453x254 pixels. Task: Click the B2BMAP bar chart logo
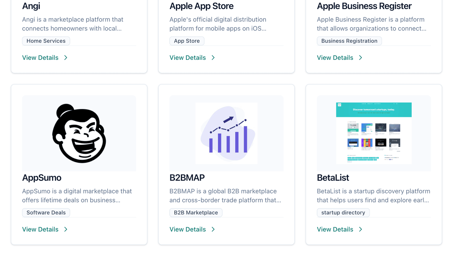coord(226,133)
